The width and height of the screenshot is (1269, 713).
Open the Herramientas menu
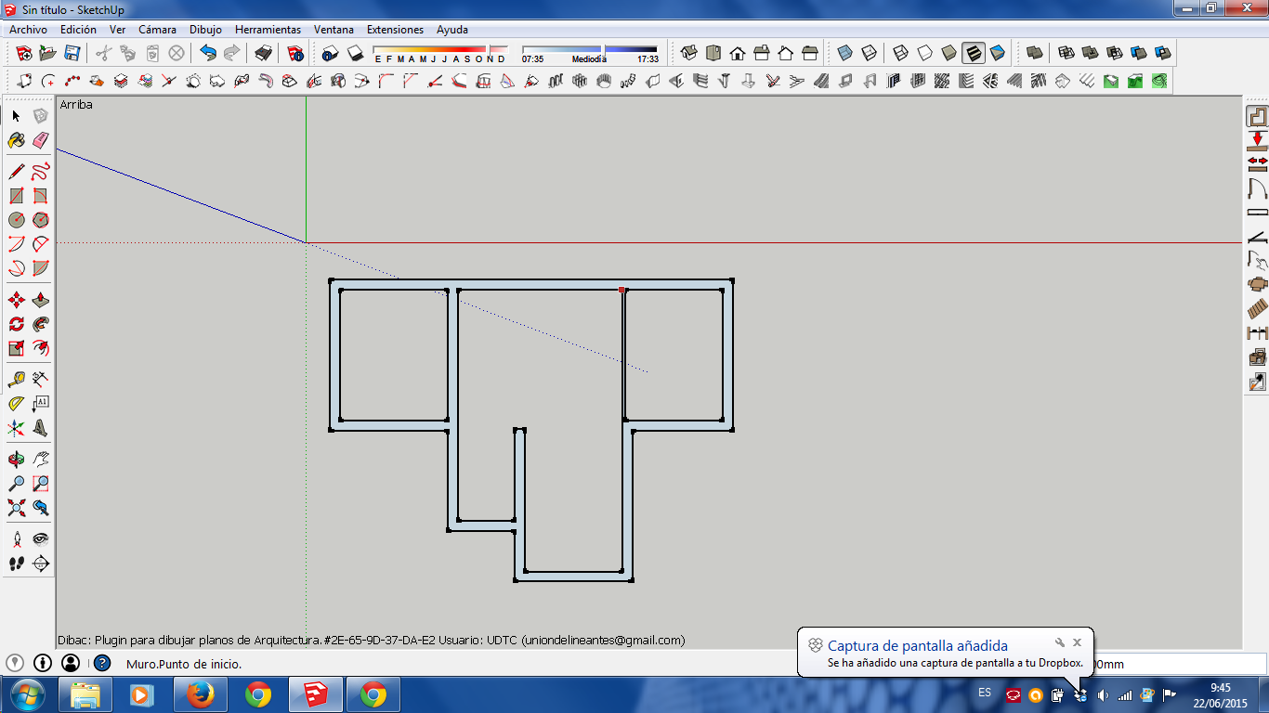click(x=268, y=30)
